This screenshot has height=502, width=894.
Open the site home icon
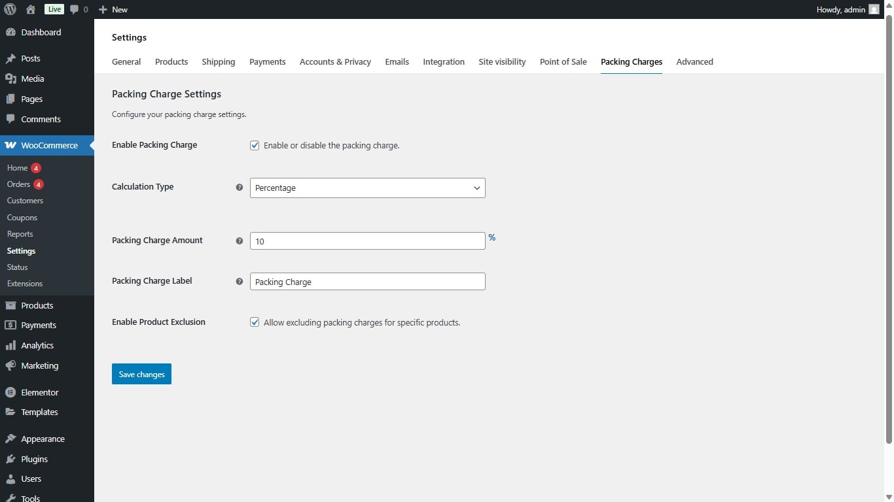[30, 9]
